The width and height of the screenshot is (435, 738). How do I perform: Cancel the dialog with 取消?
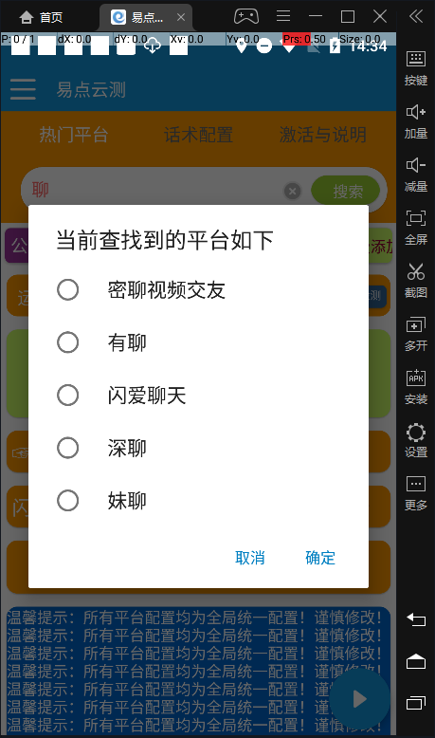(x=249, y=558)
